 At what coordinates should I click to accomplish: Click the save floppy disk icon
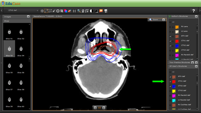point(106,11)
